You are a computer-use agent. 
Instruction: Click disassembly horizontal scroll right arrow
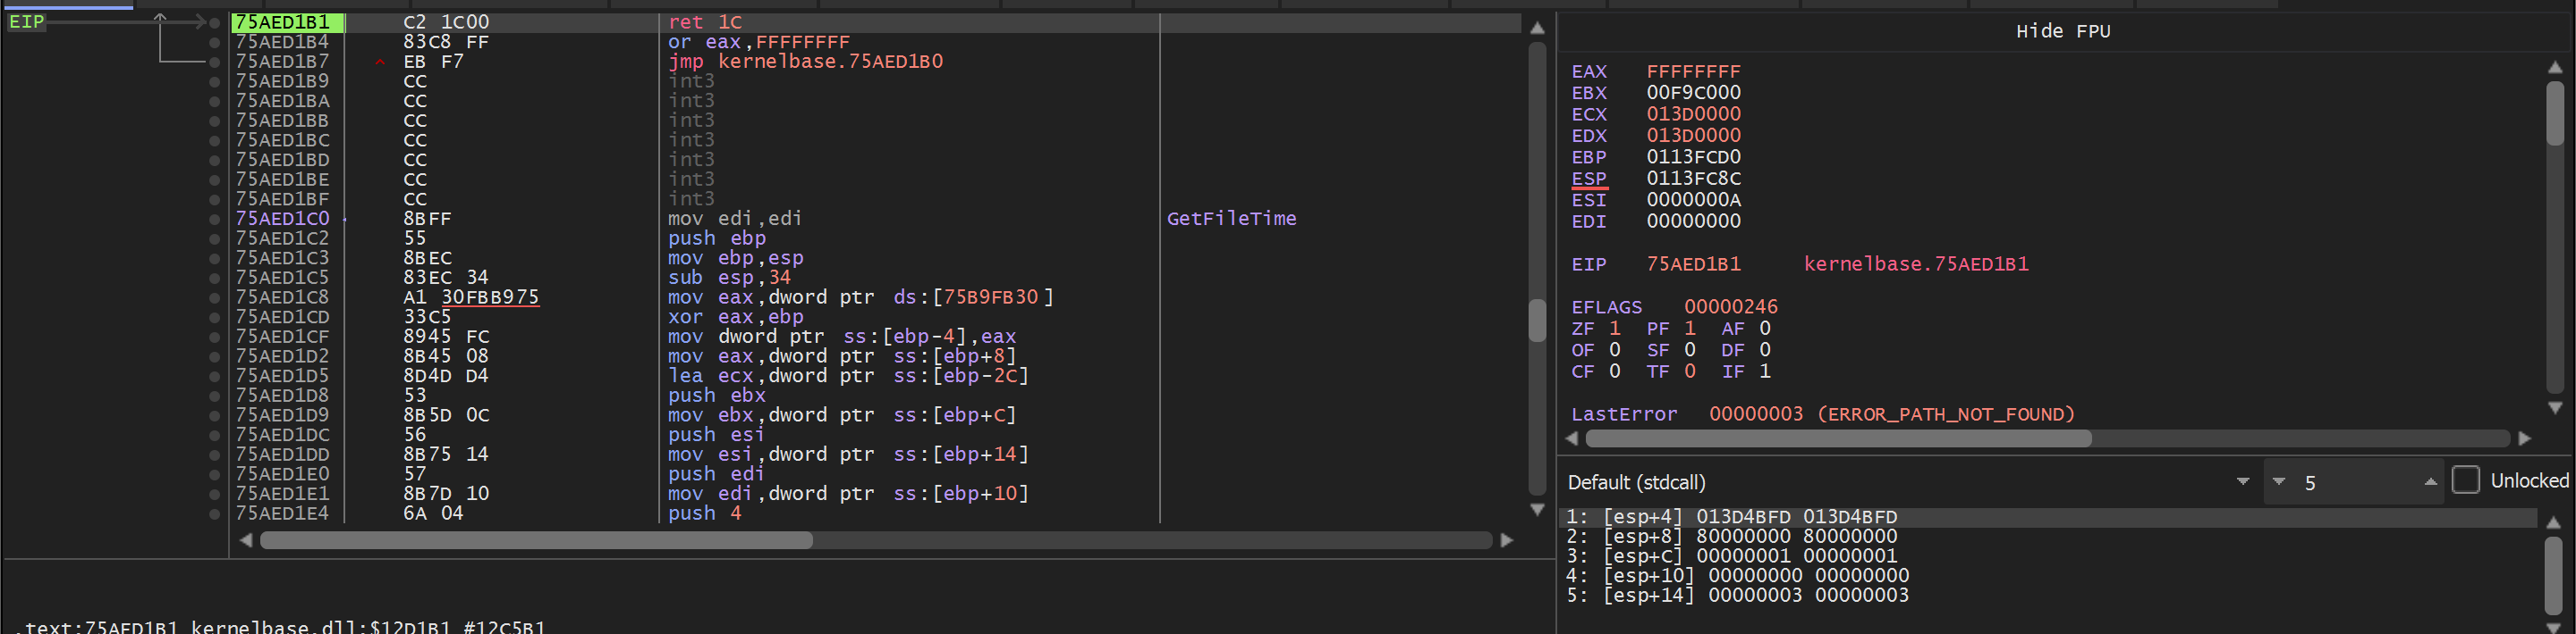click(1507, 540)
